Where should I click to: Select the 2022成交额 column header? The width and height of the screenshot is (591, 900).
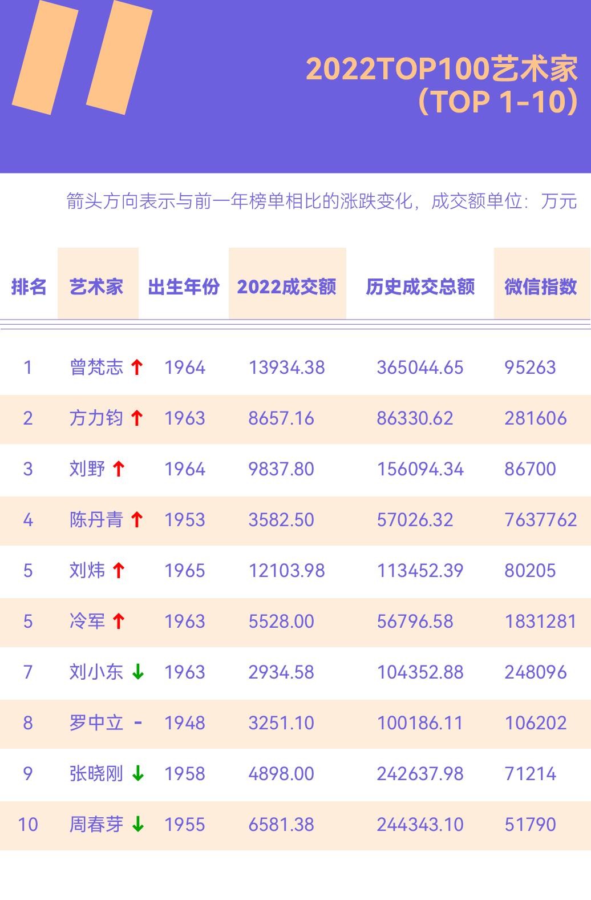(x=286, y=286)
